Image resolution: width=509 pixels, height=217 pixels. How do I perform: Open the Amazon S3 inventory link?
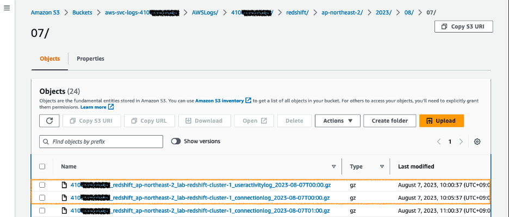coord(220,101)
